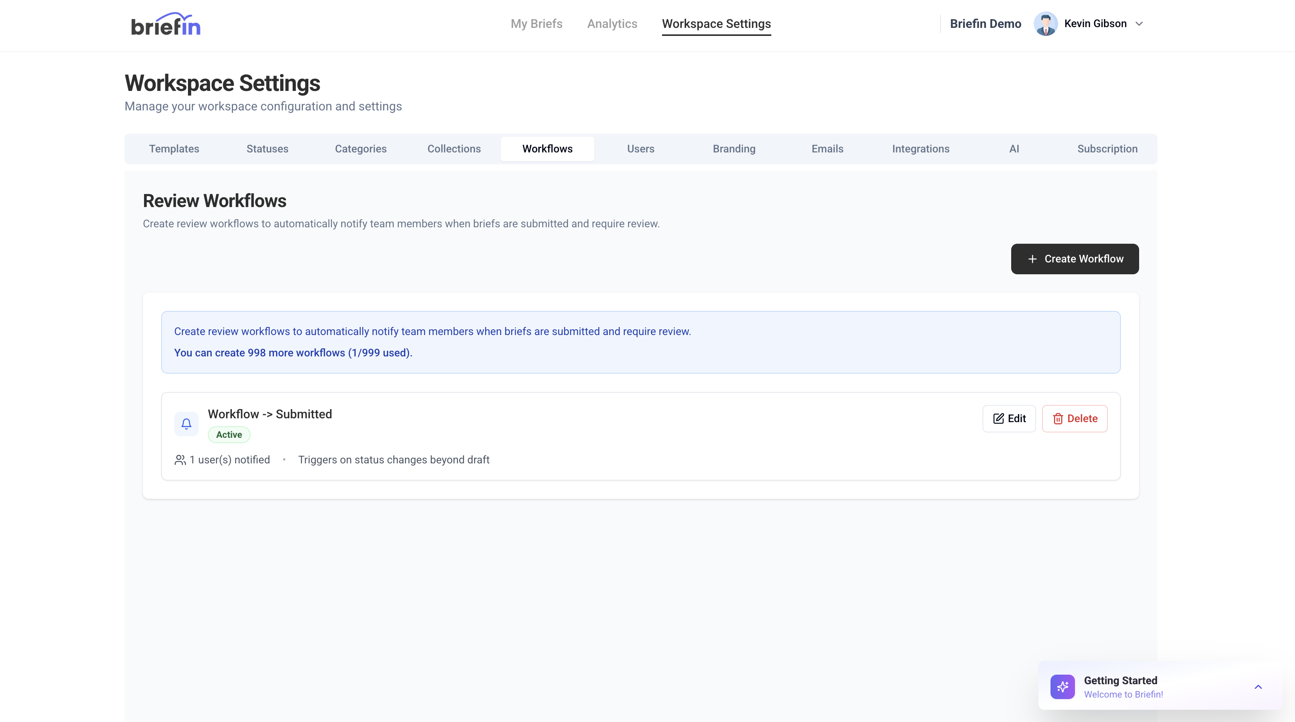The height and width of the screenshot is (722, 1295).
Task: Expand the Getting Started panel chevron
Action: [1258, 687]
